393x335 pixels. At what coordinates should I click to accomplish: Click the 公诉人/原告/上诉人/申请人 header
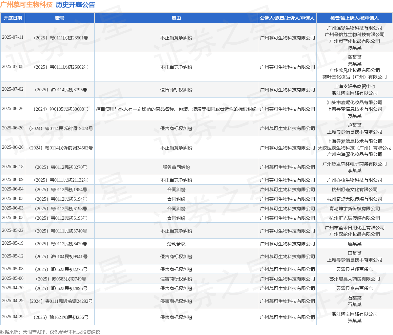287,18
